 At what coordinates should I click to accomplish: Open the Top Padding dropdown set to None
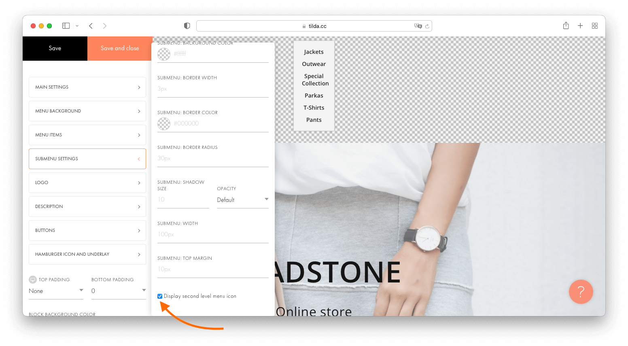tap(56, 291)
